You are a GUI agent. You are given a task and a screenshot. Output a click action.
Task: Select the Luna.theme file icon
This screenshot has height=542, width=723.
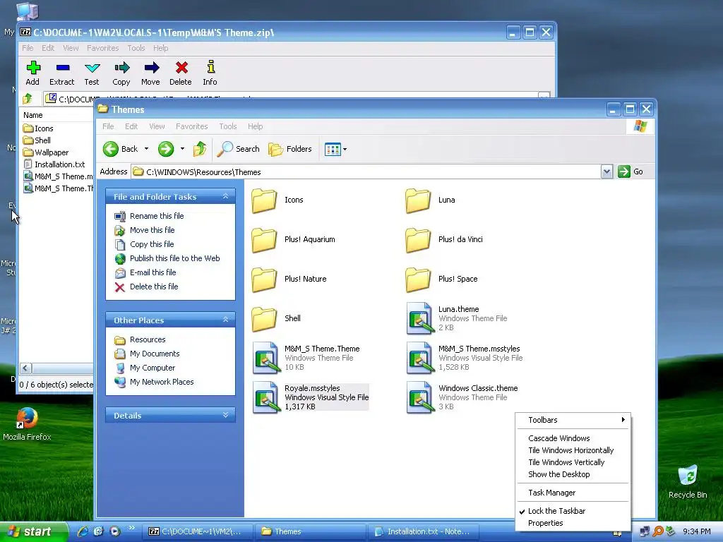(420, 318)
